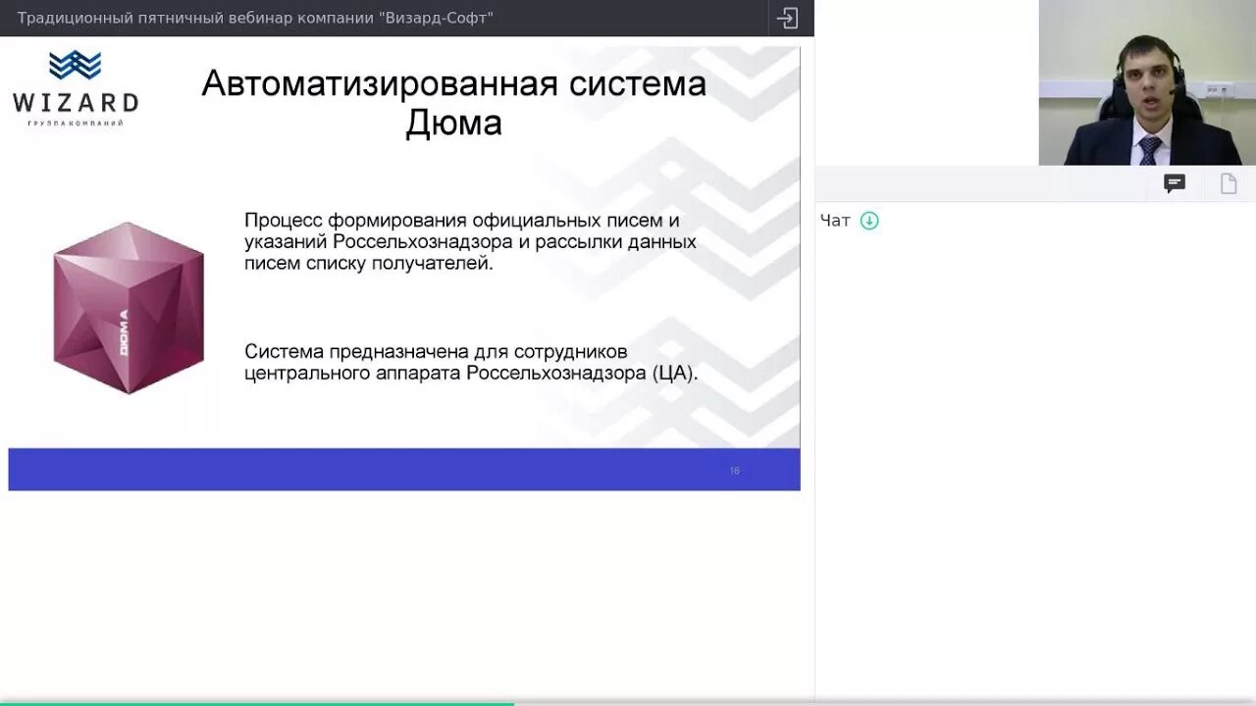Click the pink Дюма cube image

tap(129, 308)
